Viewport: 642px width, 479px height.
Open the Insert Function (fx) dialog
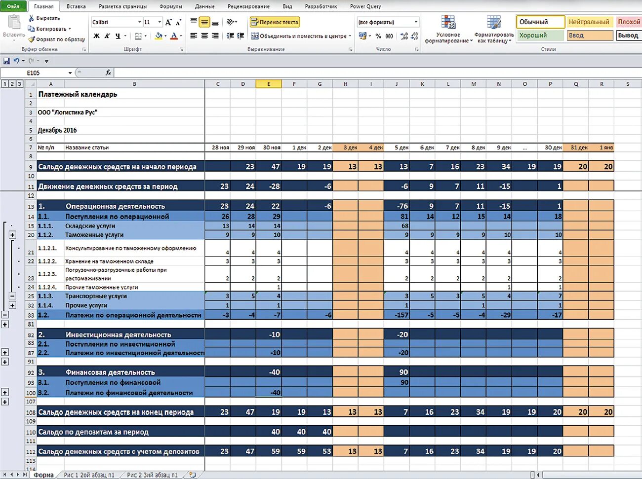coord(108,73)
